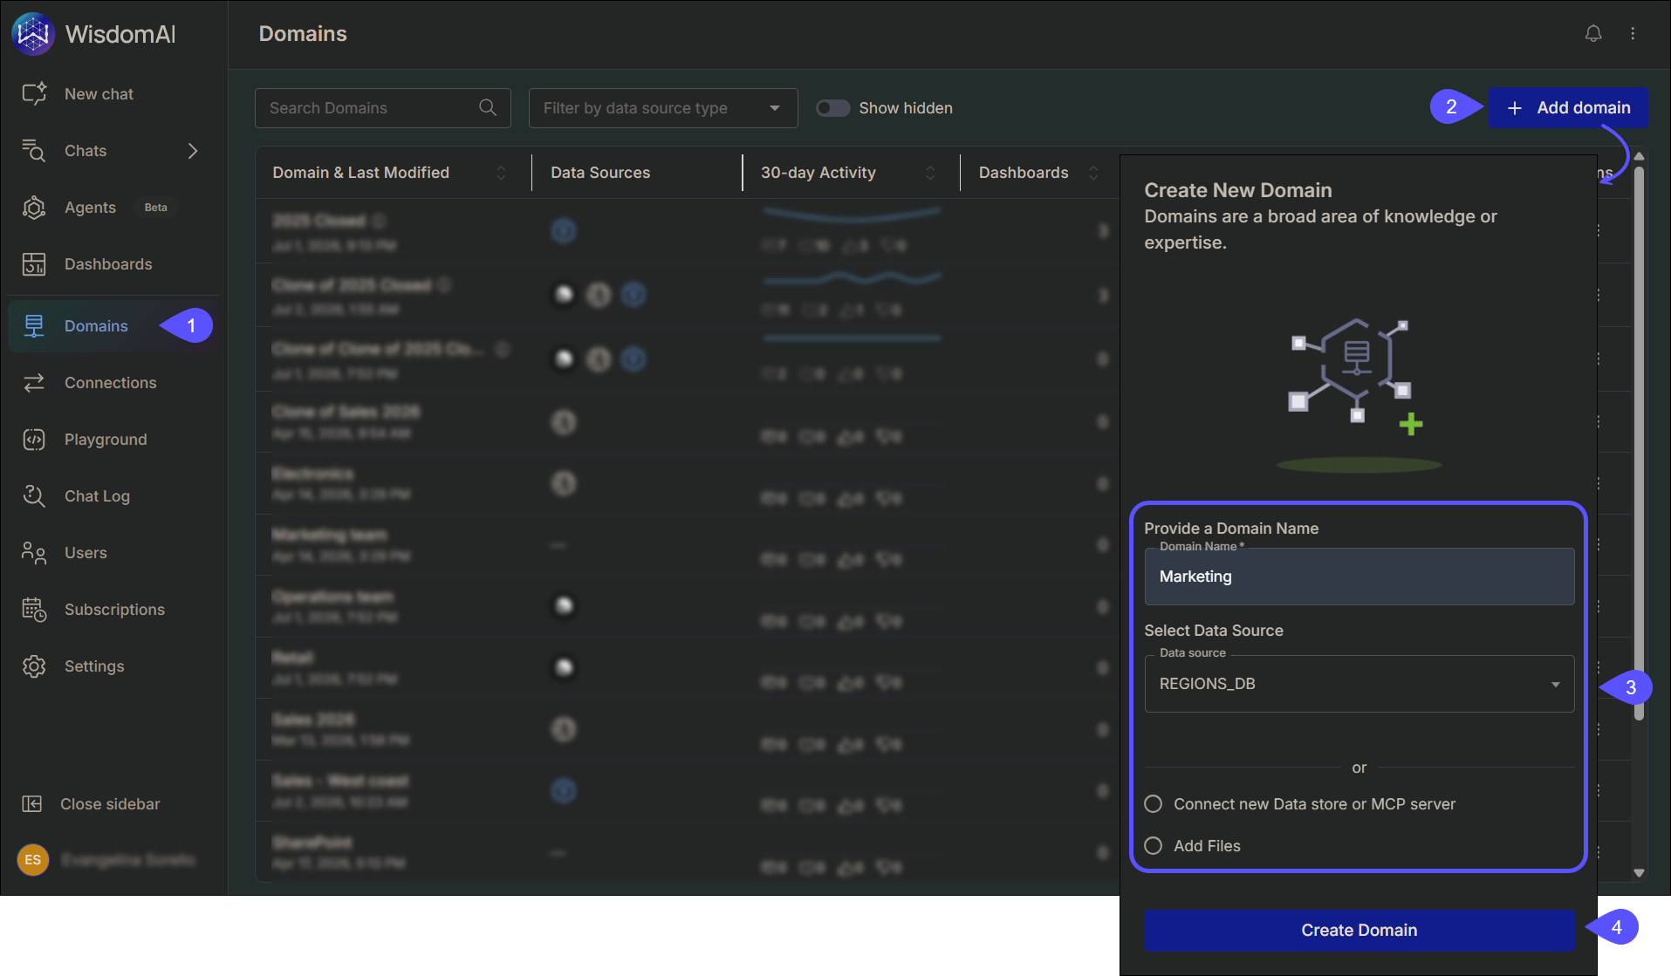The height and width of the screenshot is (976, 1671).
Task: Click the Add domain button
Action: 1568,107
